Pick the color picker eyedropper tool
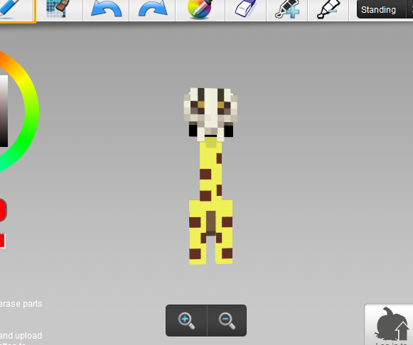This screenshot has width=413, height=345. pos(200,9)
